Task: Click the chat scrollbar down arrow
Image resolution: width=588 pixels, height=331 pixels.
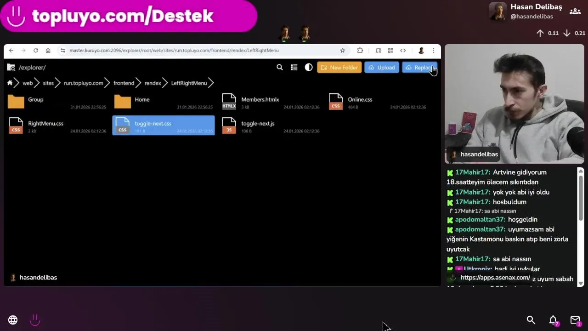Action: [581, 283]
